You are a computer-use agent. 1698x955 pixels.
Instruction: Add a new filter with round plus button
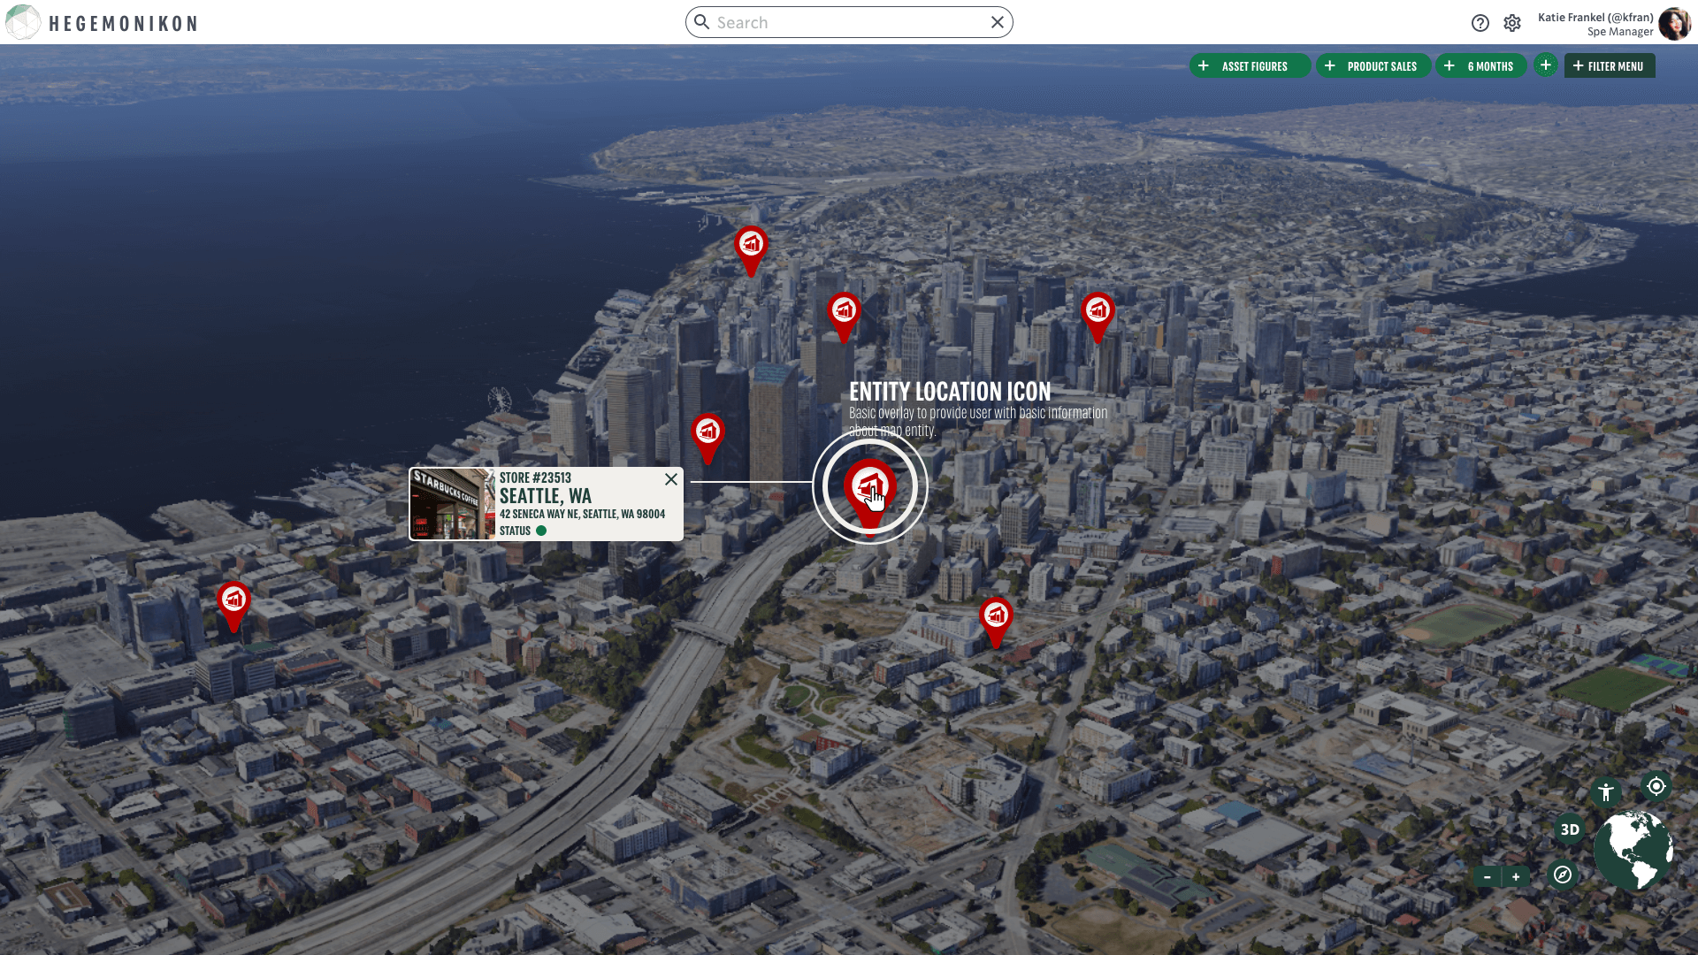point(1545,65)
